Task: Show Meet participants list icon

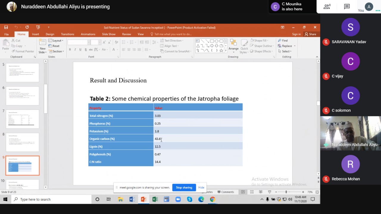Action: click(x=327, y=7)
